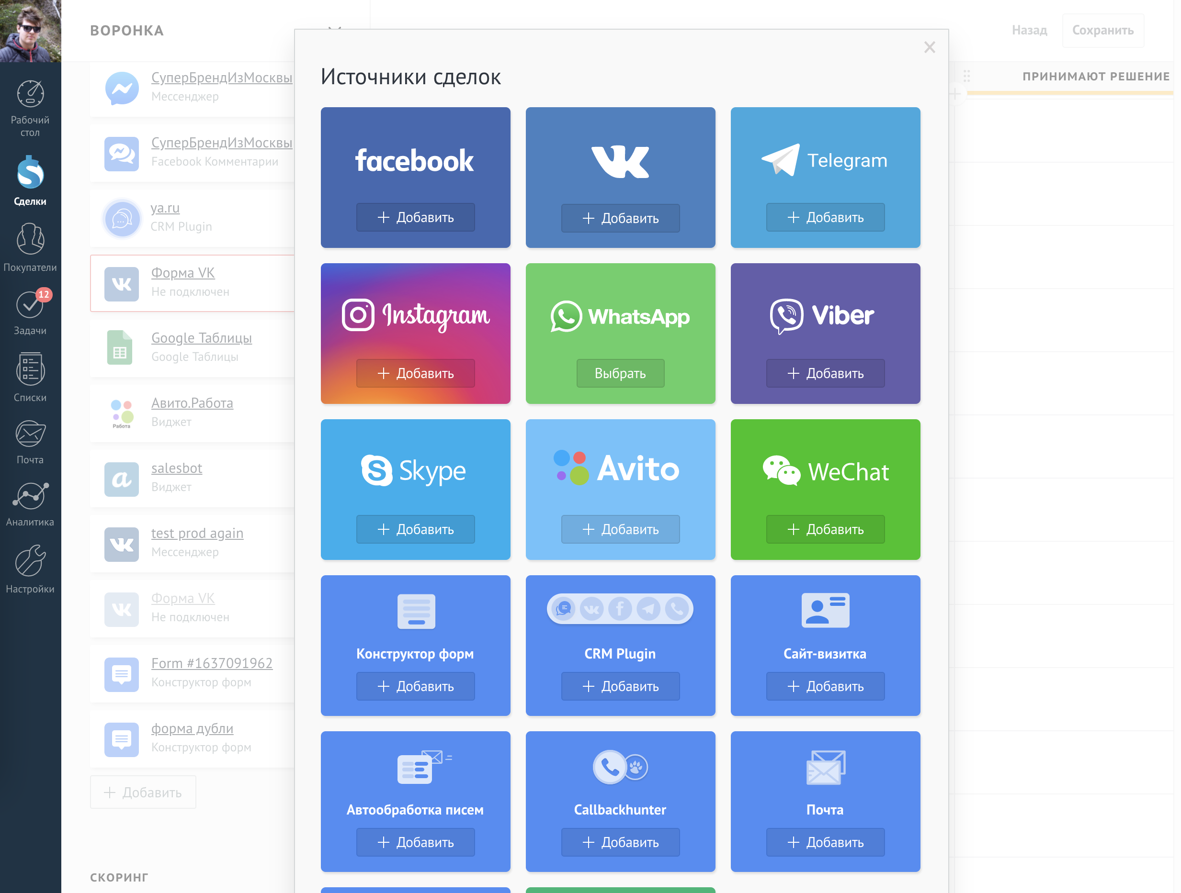Add CRM Plugin source
The image size is (1181, 893).
(x=620, y=686)
